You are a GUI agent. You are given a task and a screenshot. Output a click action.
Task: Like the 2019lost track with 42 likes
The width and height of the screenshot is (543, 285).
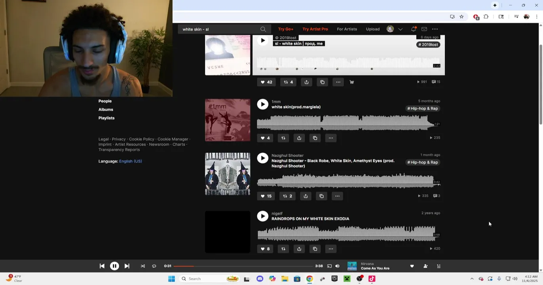266,82
